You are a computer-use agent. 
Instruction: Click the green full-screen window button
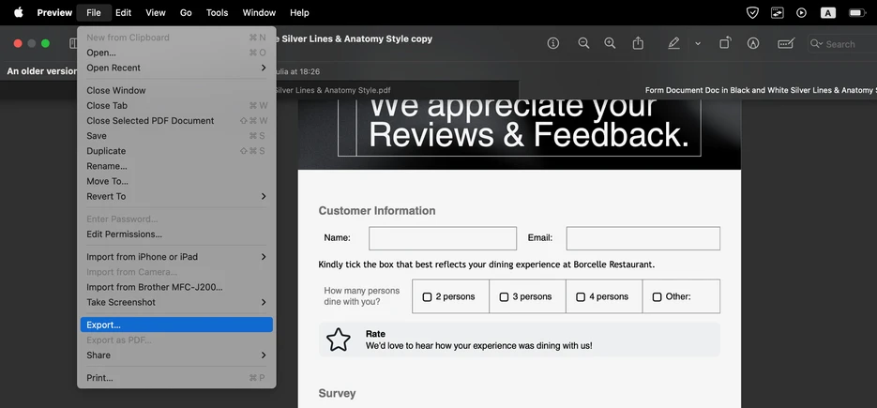[x=45, y=44]
